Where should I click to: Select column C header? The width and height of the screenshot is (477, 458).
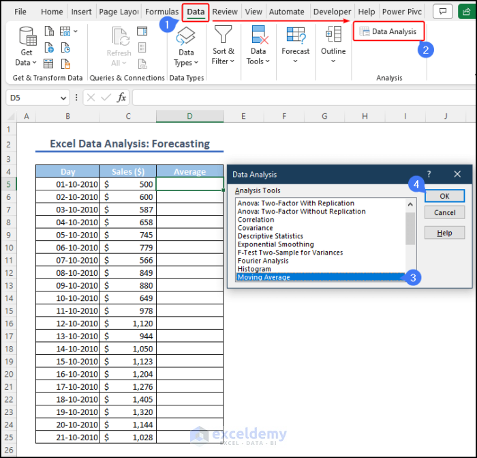point(128,116)
